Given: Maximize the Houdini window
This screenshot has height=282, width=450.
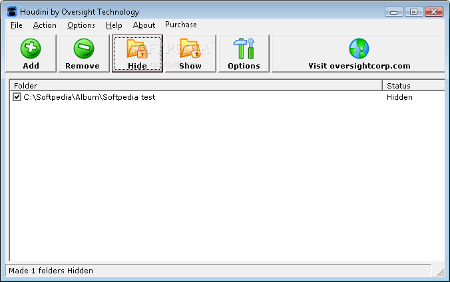Looking at the screenshot, I should (x=413, y=12).
